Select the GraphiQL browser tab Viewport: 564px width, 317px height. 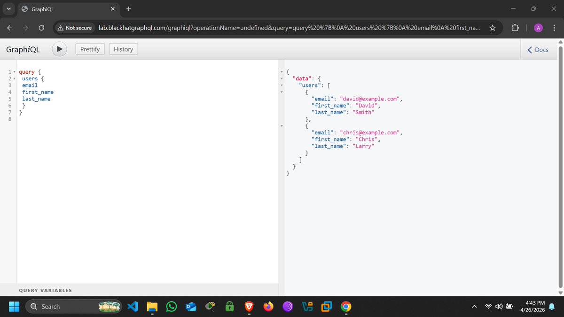68,9
